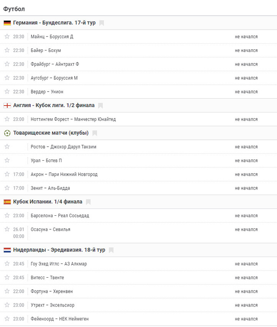The height and width of the screenshot is (327, 277).
Task: Add Вердер – Унион to favorites via its star
Action: (7, 92)
